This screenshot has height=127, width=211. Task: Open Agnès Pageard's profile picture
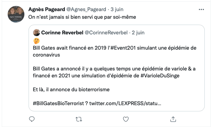tap(16, 14)
